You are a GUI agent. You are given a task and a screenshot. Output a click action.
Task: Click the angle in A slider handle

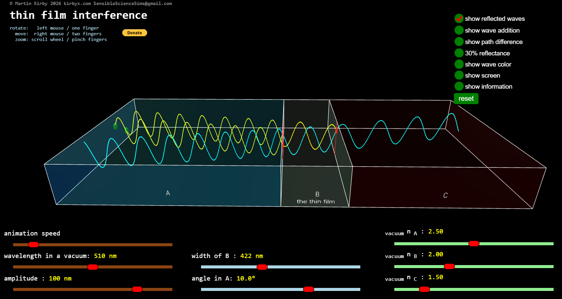click(308, 289)
